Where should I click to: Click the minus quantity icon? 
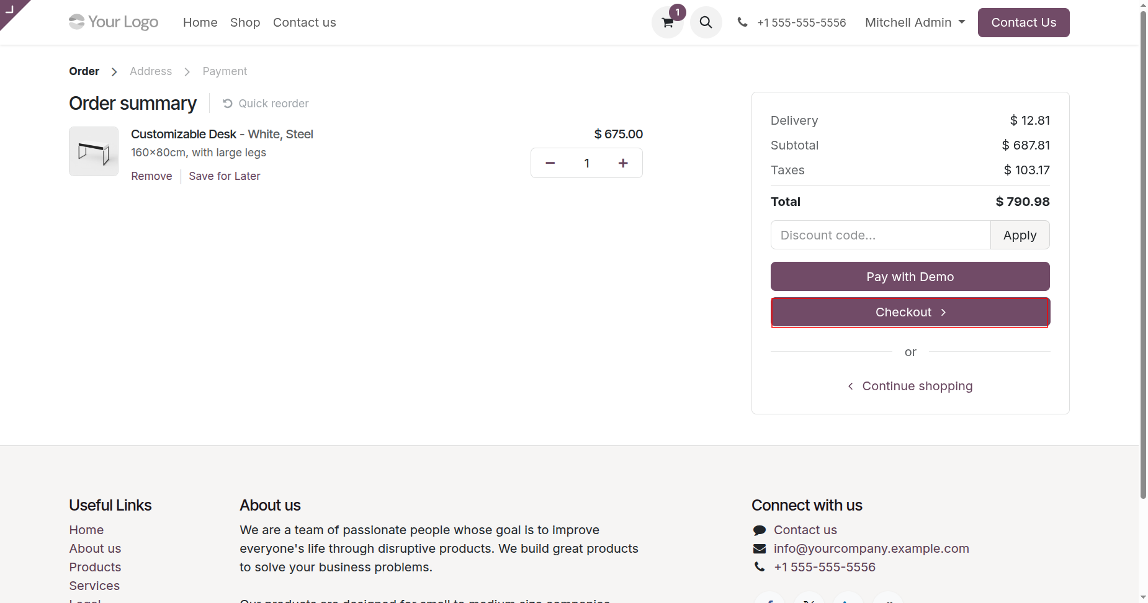(550, 163)
